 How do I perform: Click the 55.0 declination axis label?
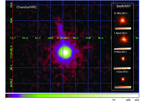pos(11,68)
